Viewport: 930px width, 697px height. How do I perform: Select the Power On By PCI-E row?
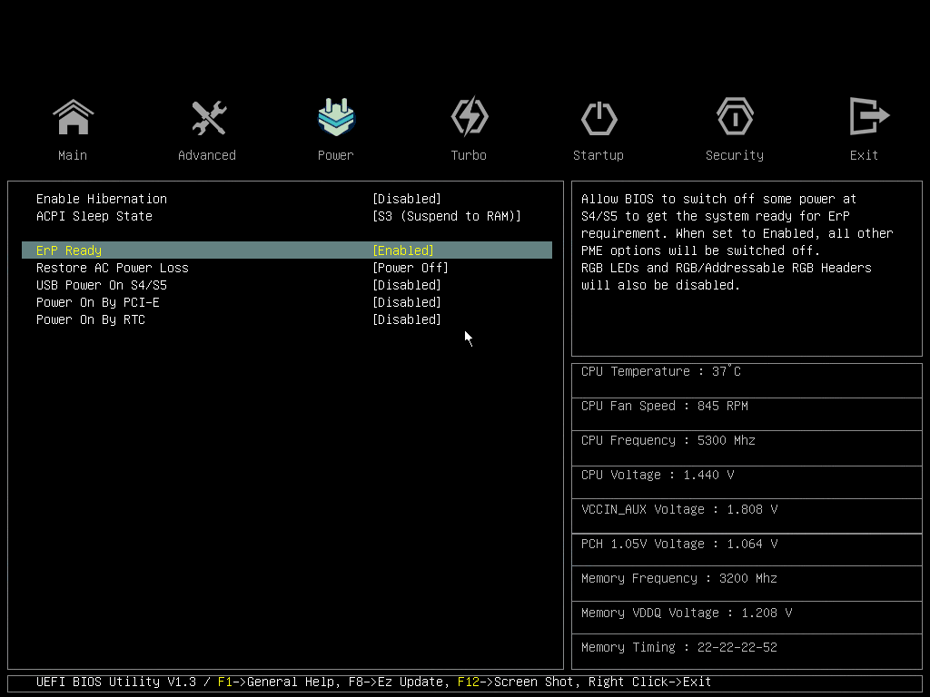pyautogui.click(x=98, y=302)
